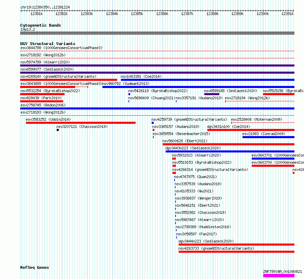The image size is (304, 279).
Task: Click the blue nsv4259739 gnomAD marker
Action: click(153, 123)
